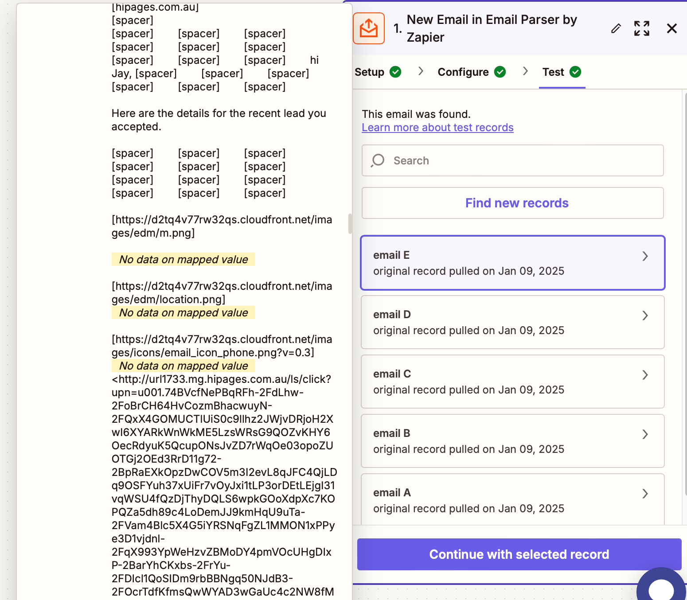Select the email D record
Viewport: 687px width, 600px height.
513,322
